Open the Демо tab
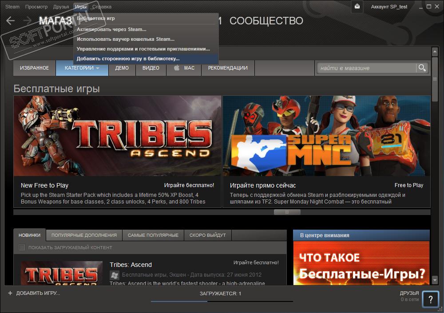Viewport: 444px width, 313px height. click(x=122, y=68)
